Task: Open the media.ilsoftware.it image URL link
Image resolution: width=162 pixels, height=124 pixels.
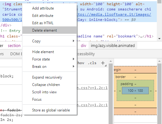Action: 114,14
